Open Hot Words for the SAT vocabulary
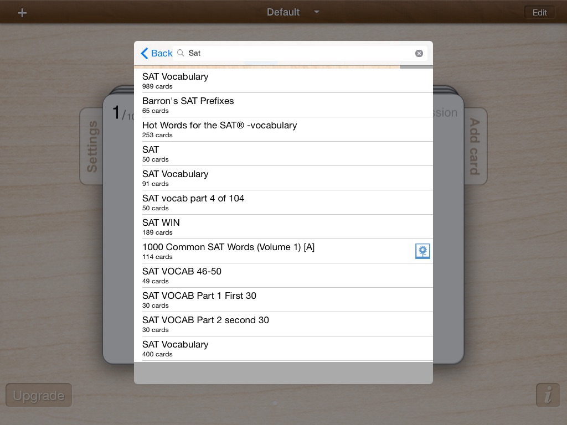This screenshot has width=567, height=425. [283, 129]
